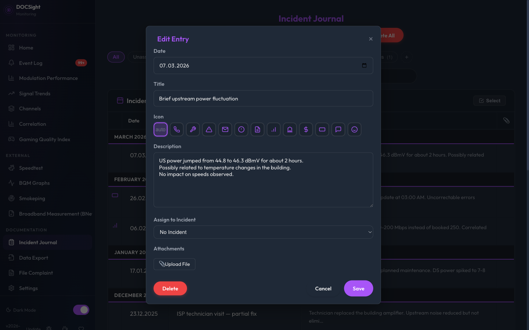Open Signal Trends in the sidebar

pyautogui.click(x=35, y=93)
